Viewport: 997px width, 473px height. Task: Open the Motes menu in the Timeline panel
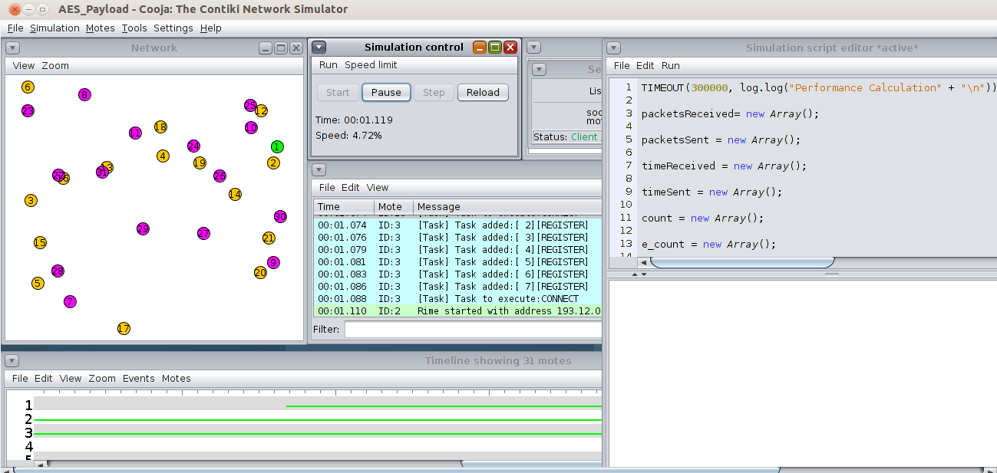point(176,379)
